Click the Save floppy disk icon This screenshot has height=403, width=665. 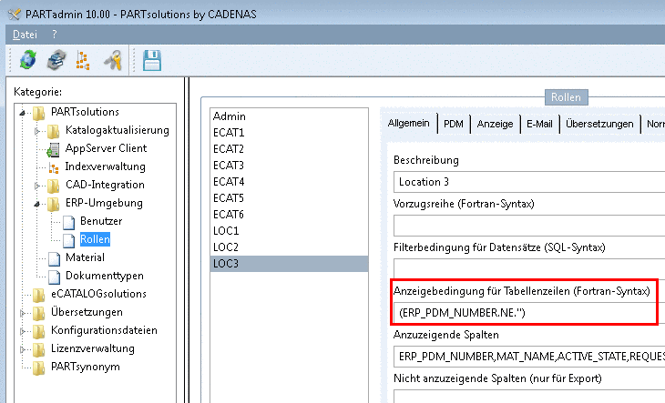tap(152, 60)
